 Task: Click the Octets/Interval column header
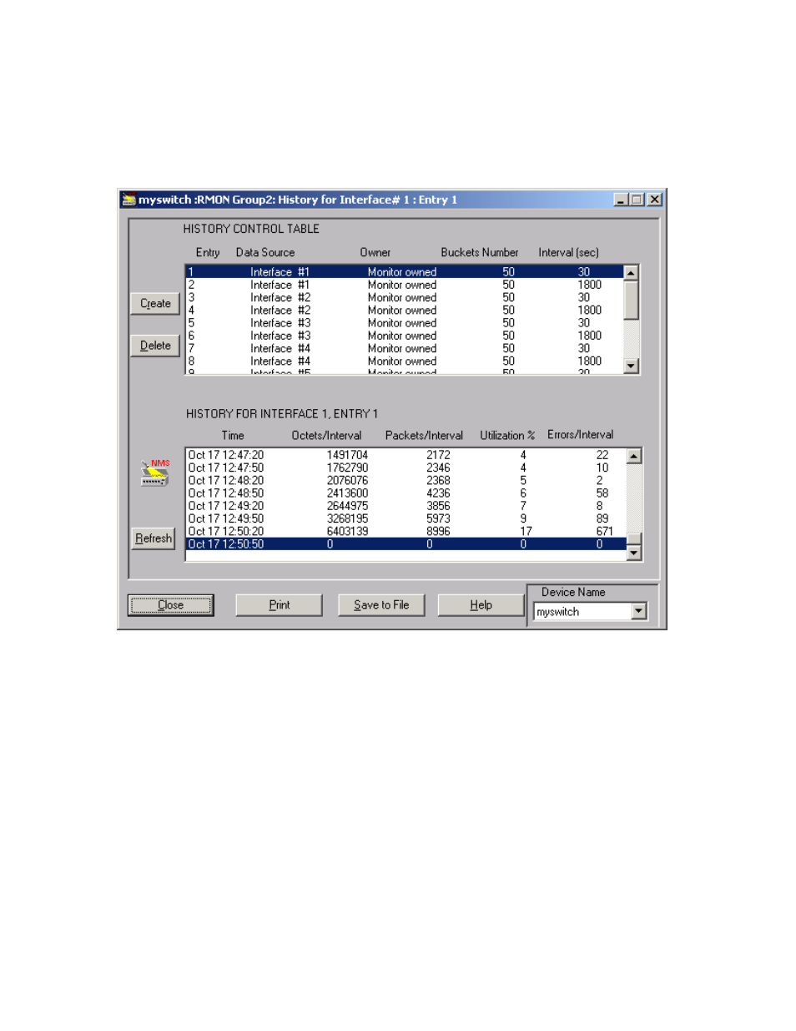click(x=327, y=436)
